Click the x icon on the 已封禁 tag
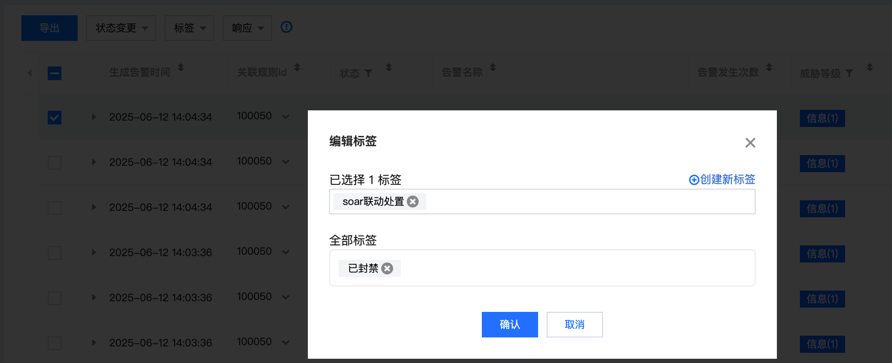The height and width of the screenshot is (363, 892). point(387,268)
